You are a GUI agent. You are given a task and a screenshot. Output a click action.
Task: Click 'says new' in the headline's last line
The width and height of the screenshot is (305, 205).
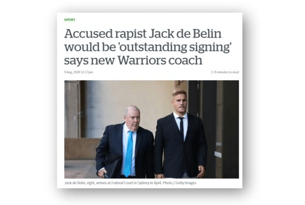(90, 61)
